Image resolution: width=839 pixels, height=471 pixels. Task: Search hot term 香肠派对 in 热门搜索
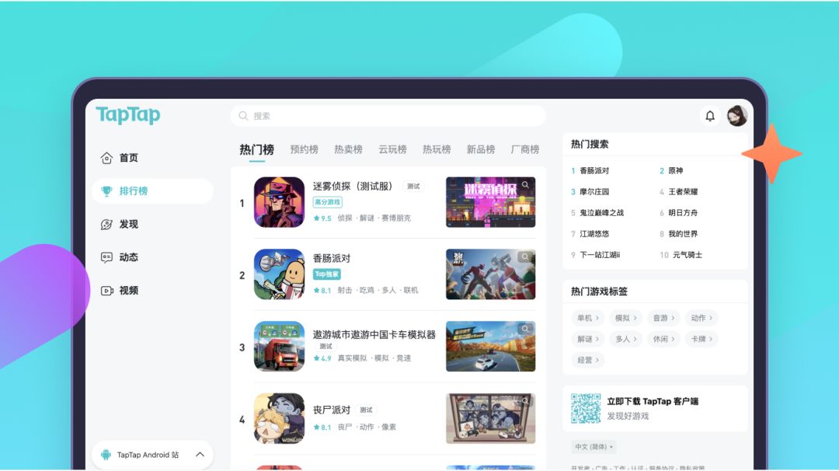594,171
